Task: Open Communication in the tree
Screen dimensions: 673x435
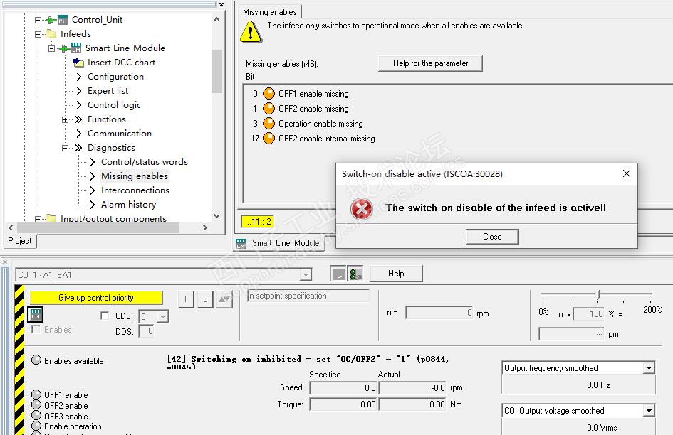Action: [120, 134]
